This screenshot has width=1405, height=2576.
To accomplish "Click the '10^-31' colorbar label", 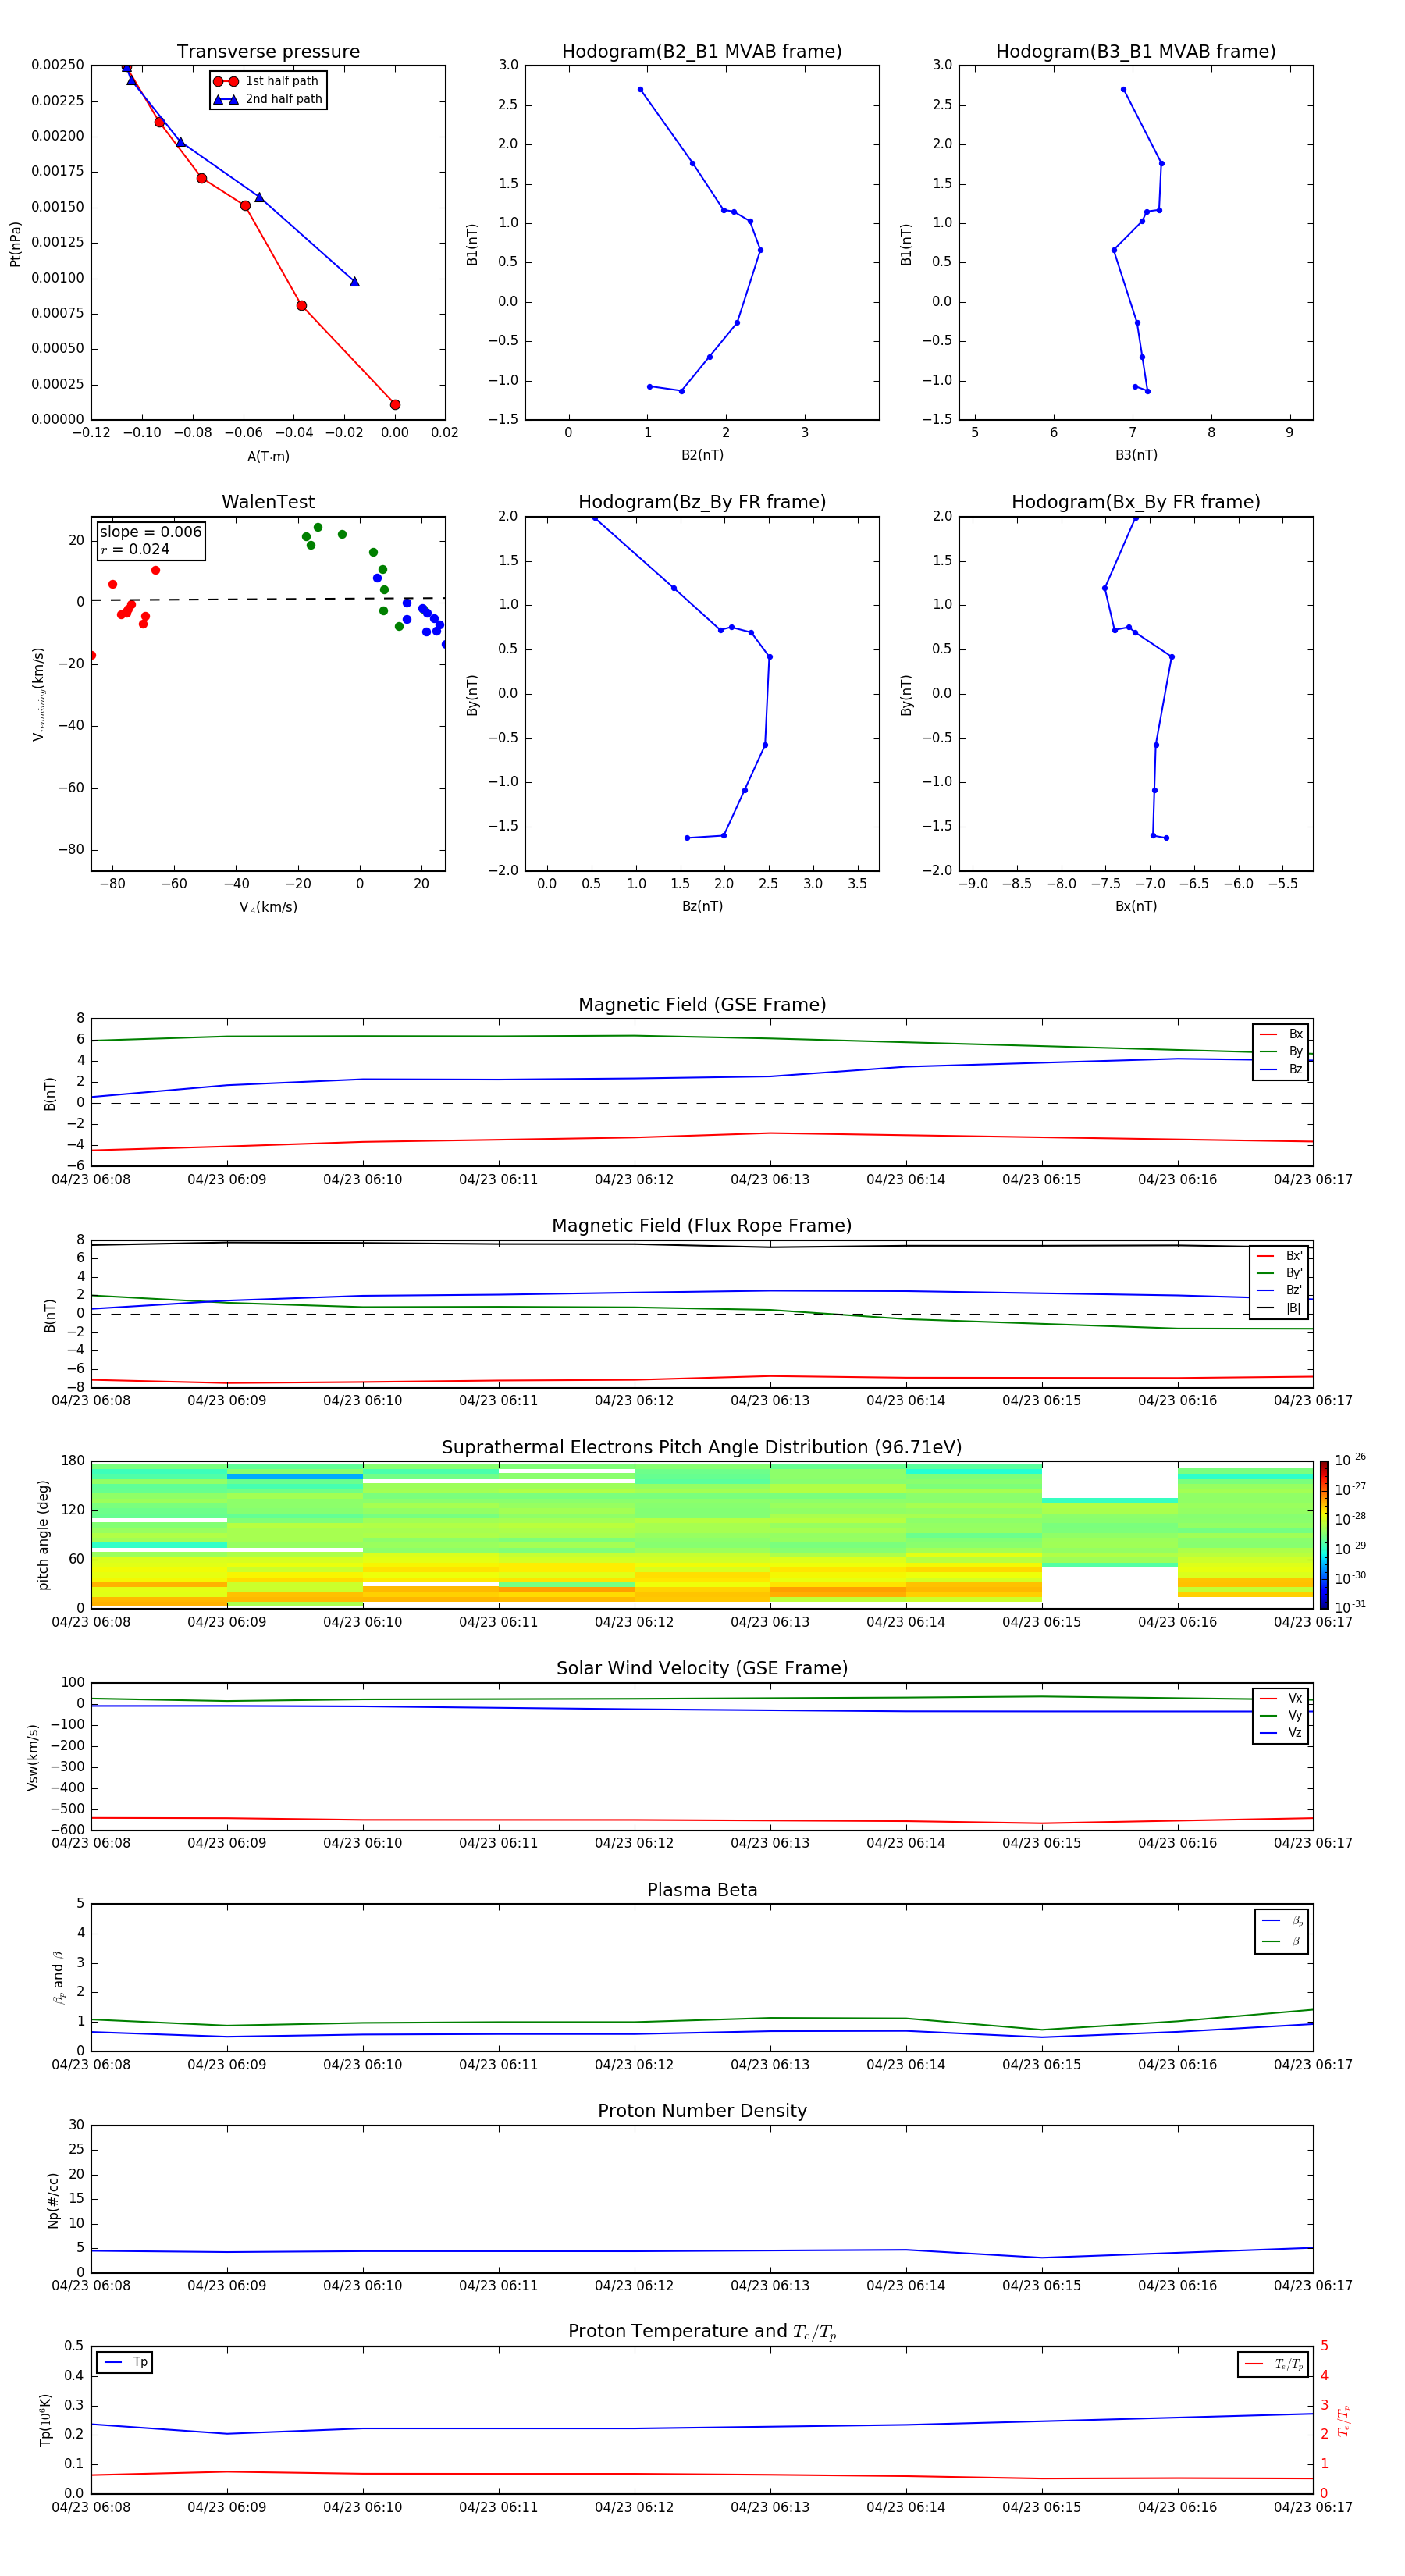I will click(1350, 1607).
